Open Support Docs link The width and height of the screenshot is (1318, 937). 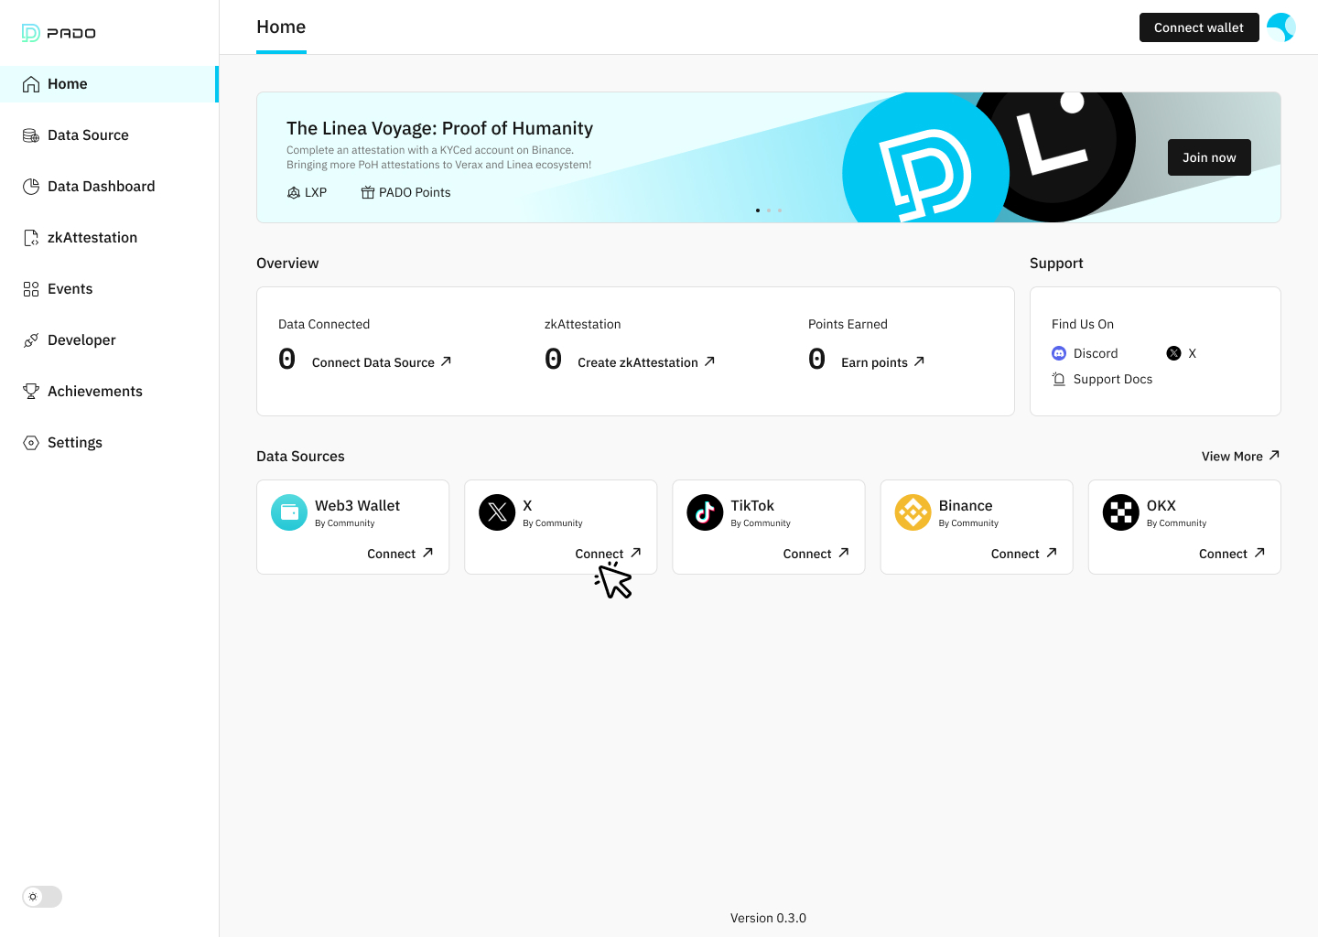click(x=1102, y=379)
